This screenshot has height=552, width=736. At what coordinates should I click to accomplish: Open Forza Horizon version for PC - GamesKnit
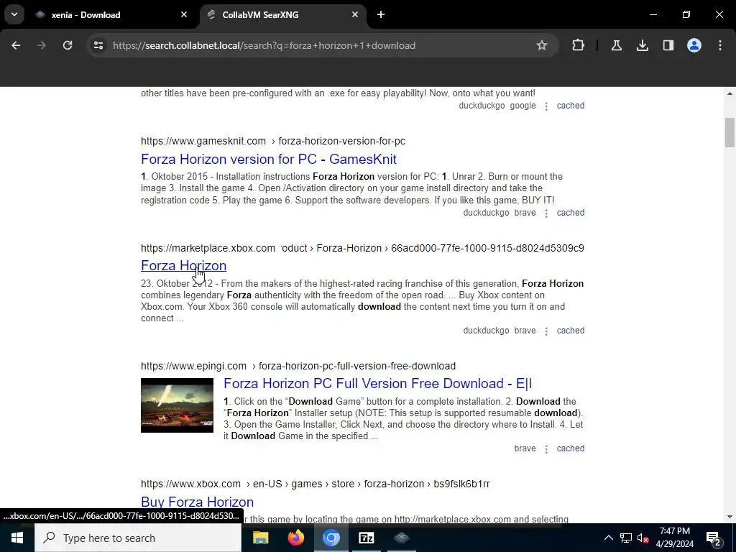(269, 159)
